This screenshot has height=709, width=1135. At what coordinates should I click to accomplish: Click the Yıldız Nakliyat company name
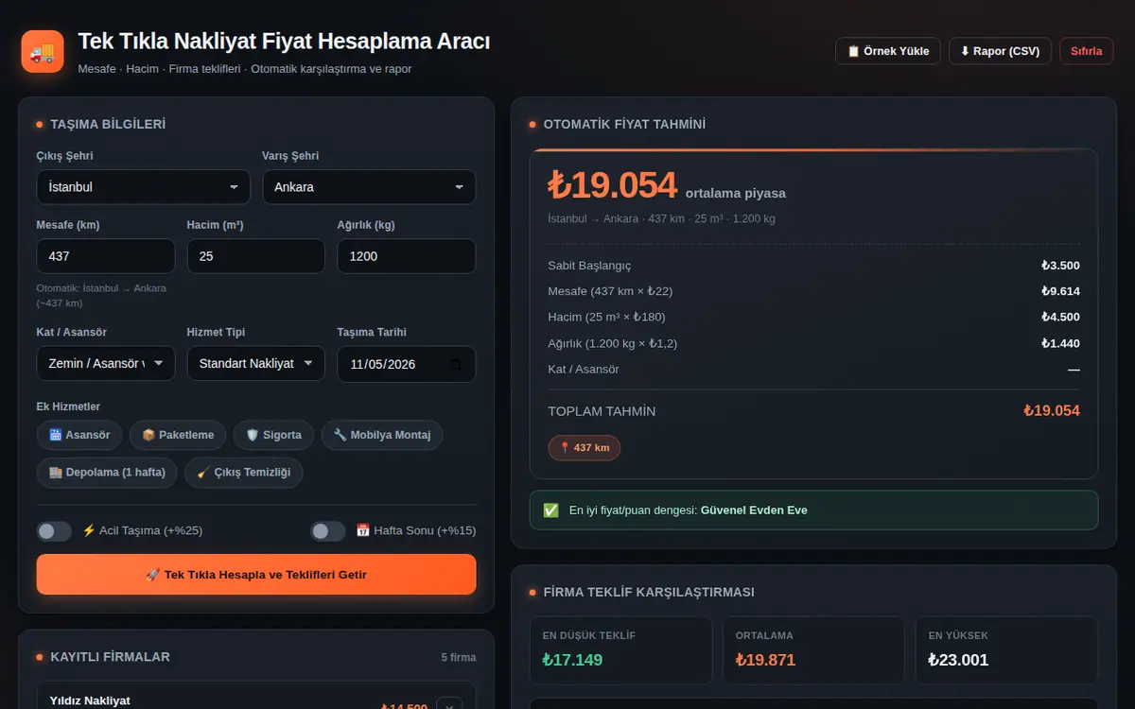click(90, 700)
